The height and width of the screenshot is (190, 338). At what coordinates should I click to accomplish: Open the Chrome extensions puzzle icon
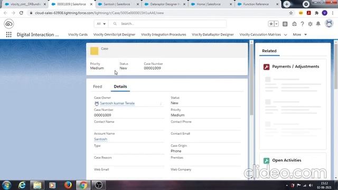pyautogui.click(x=316, y=13)
